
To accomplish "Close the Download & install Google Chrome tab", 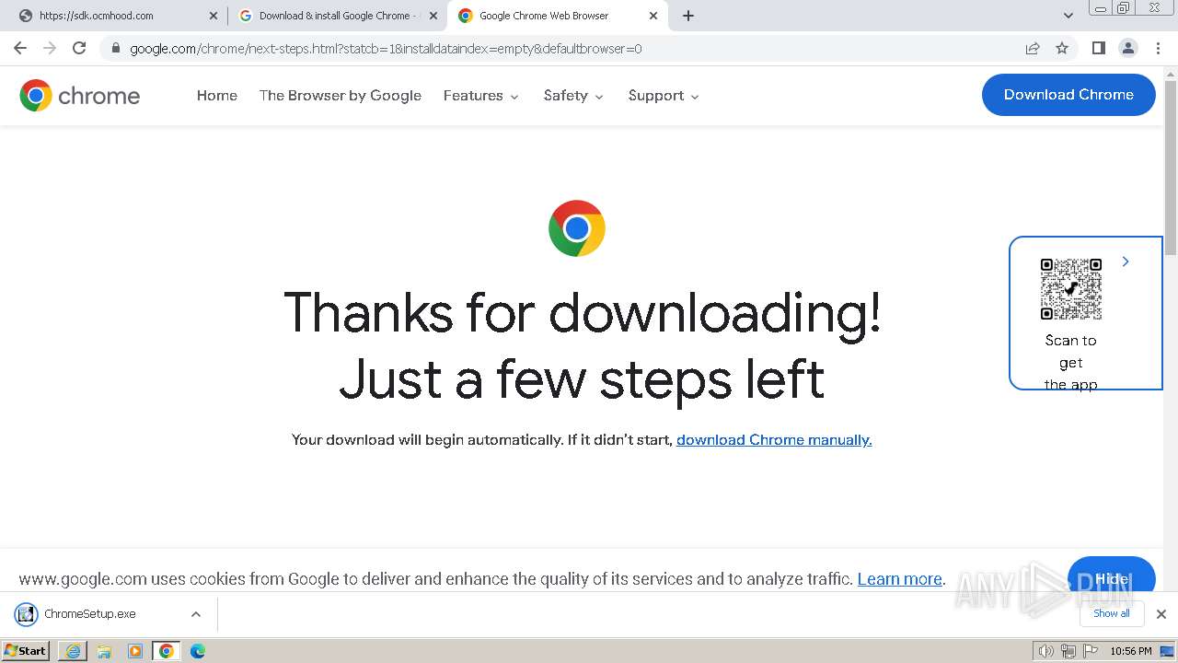I will pos(433,16).
